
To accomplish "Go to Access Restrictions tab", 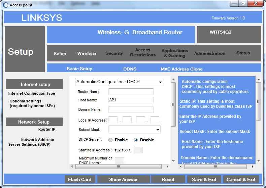I will click(x=143, y=53).
